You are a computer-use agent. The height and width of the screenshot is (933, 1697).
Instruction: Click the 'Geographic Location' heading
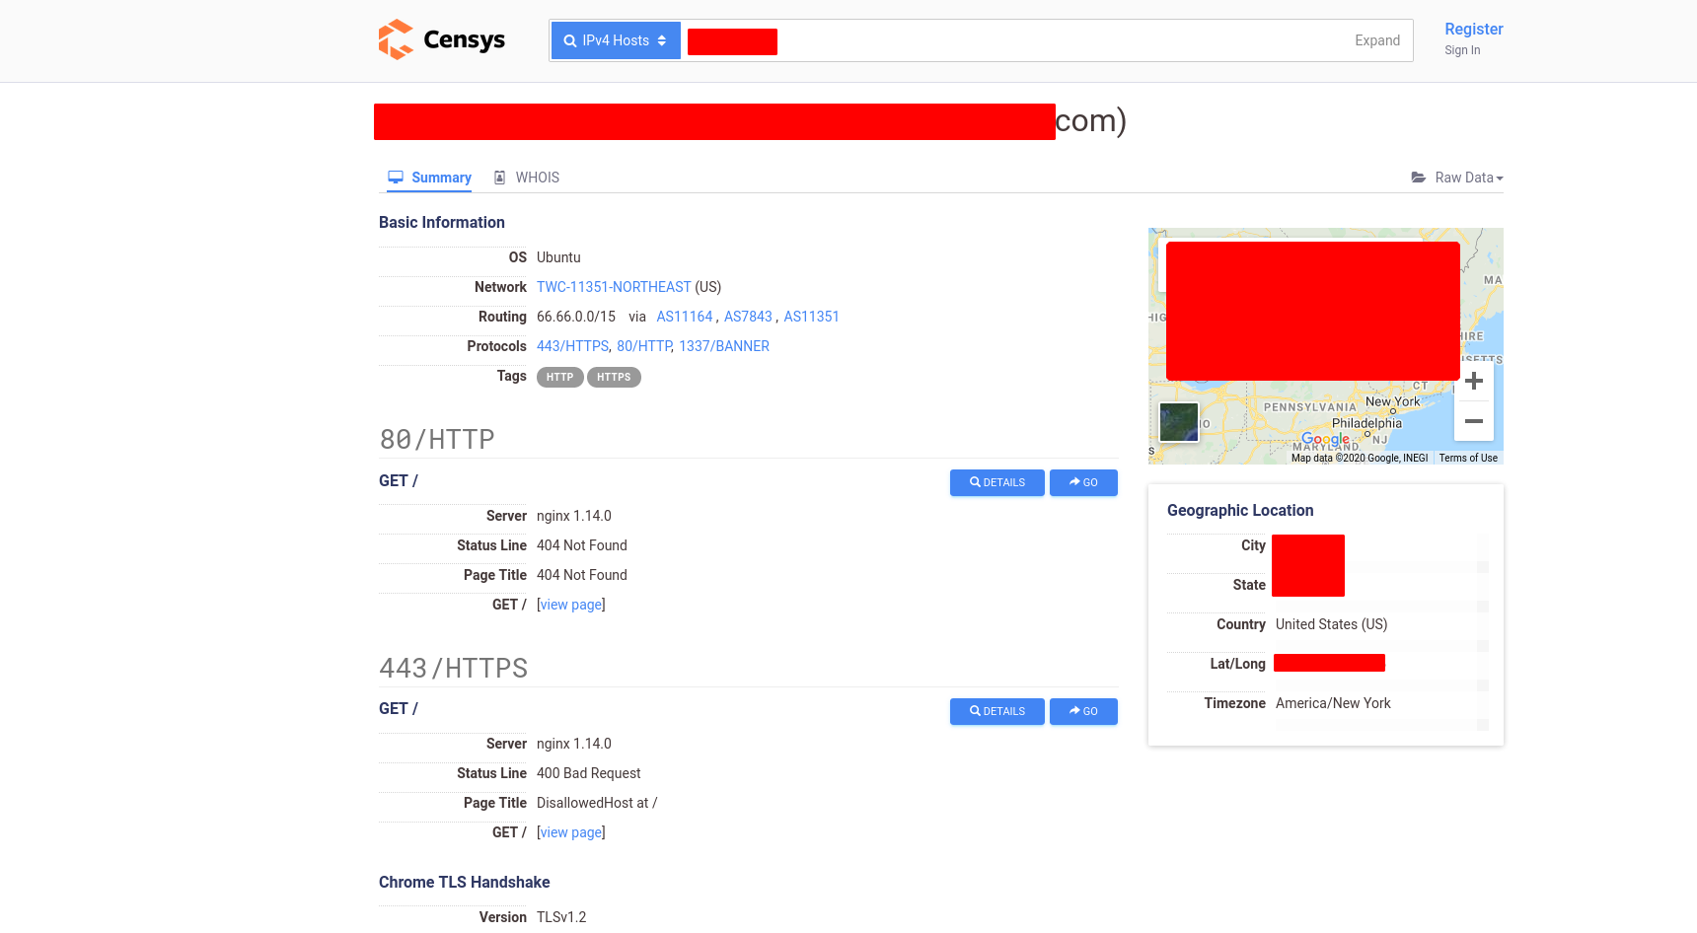point(1240,510)
